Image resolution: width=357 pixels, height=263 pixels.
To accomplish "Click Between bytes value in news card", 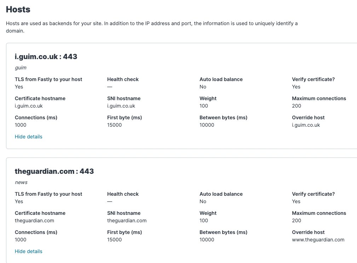I will click(207, 240).
